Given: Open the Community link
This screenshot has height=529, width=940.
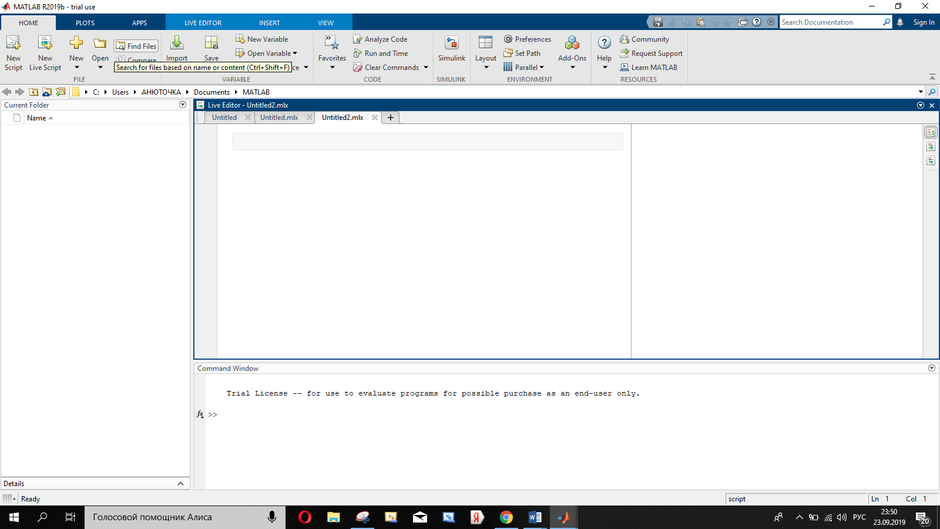Looking at the screenshot, I should pyautogui.click(x=644, y=39).
